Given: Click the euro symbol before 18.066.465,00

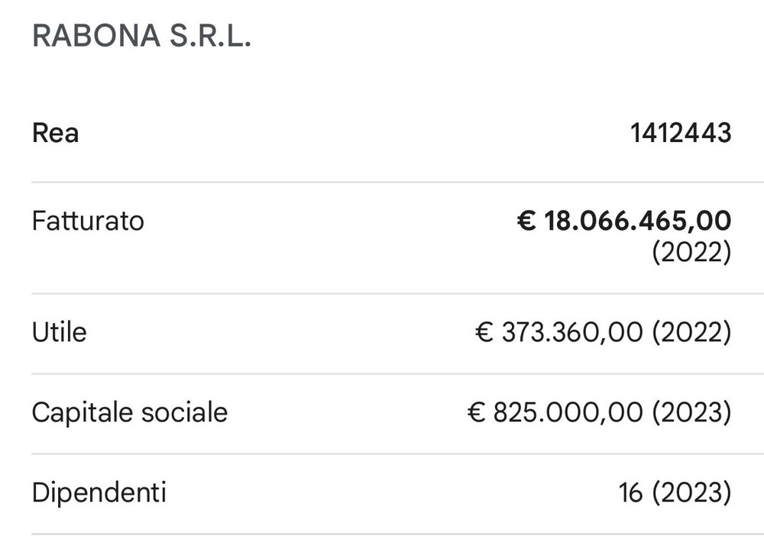Looking at the screenshot, I should click(x=526, y=221).
